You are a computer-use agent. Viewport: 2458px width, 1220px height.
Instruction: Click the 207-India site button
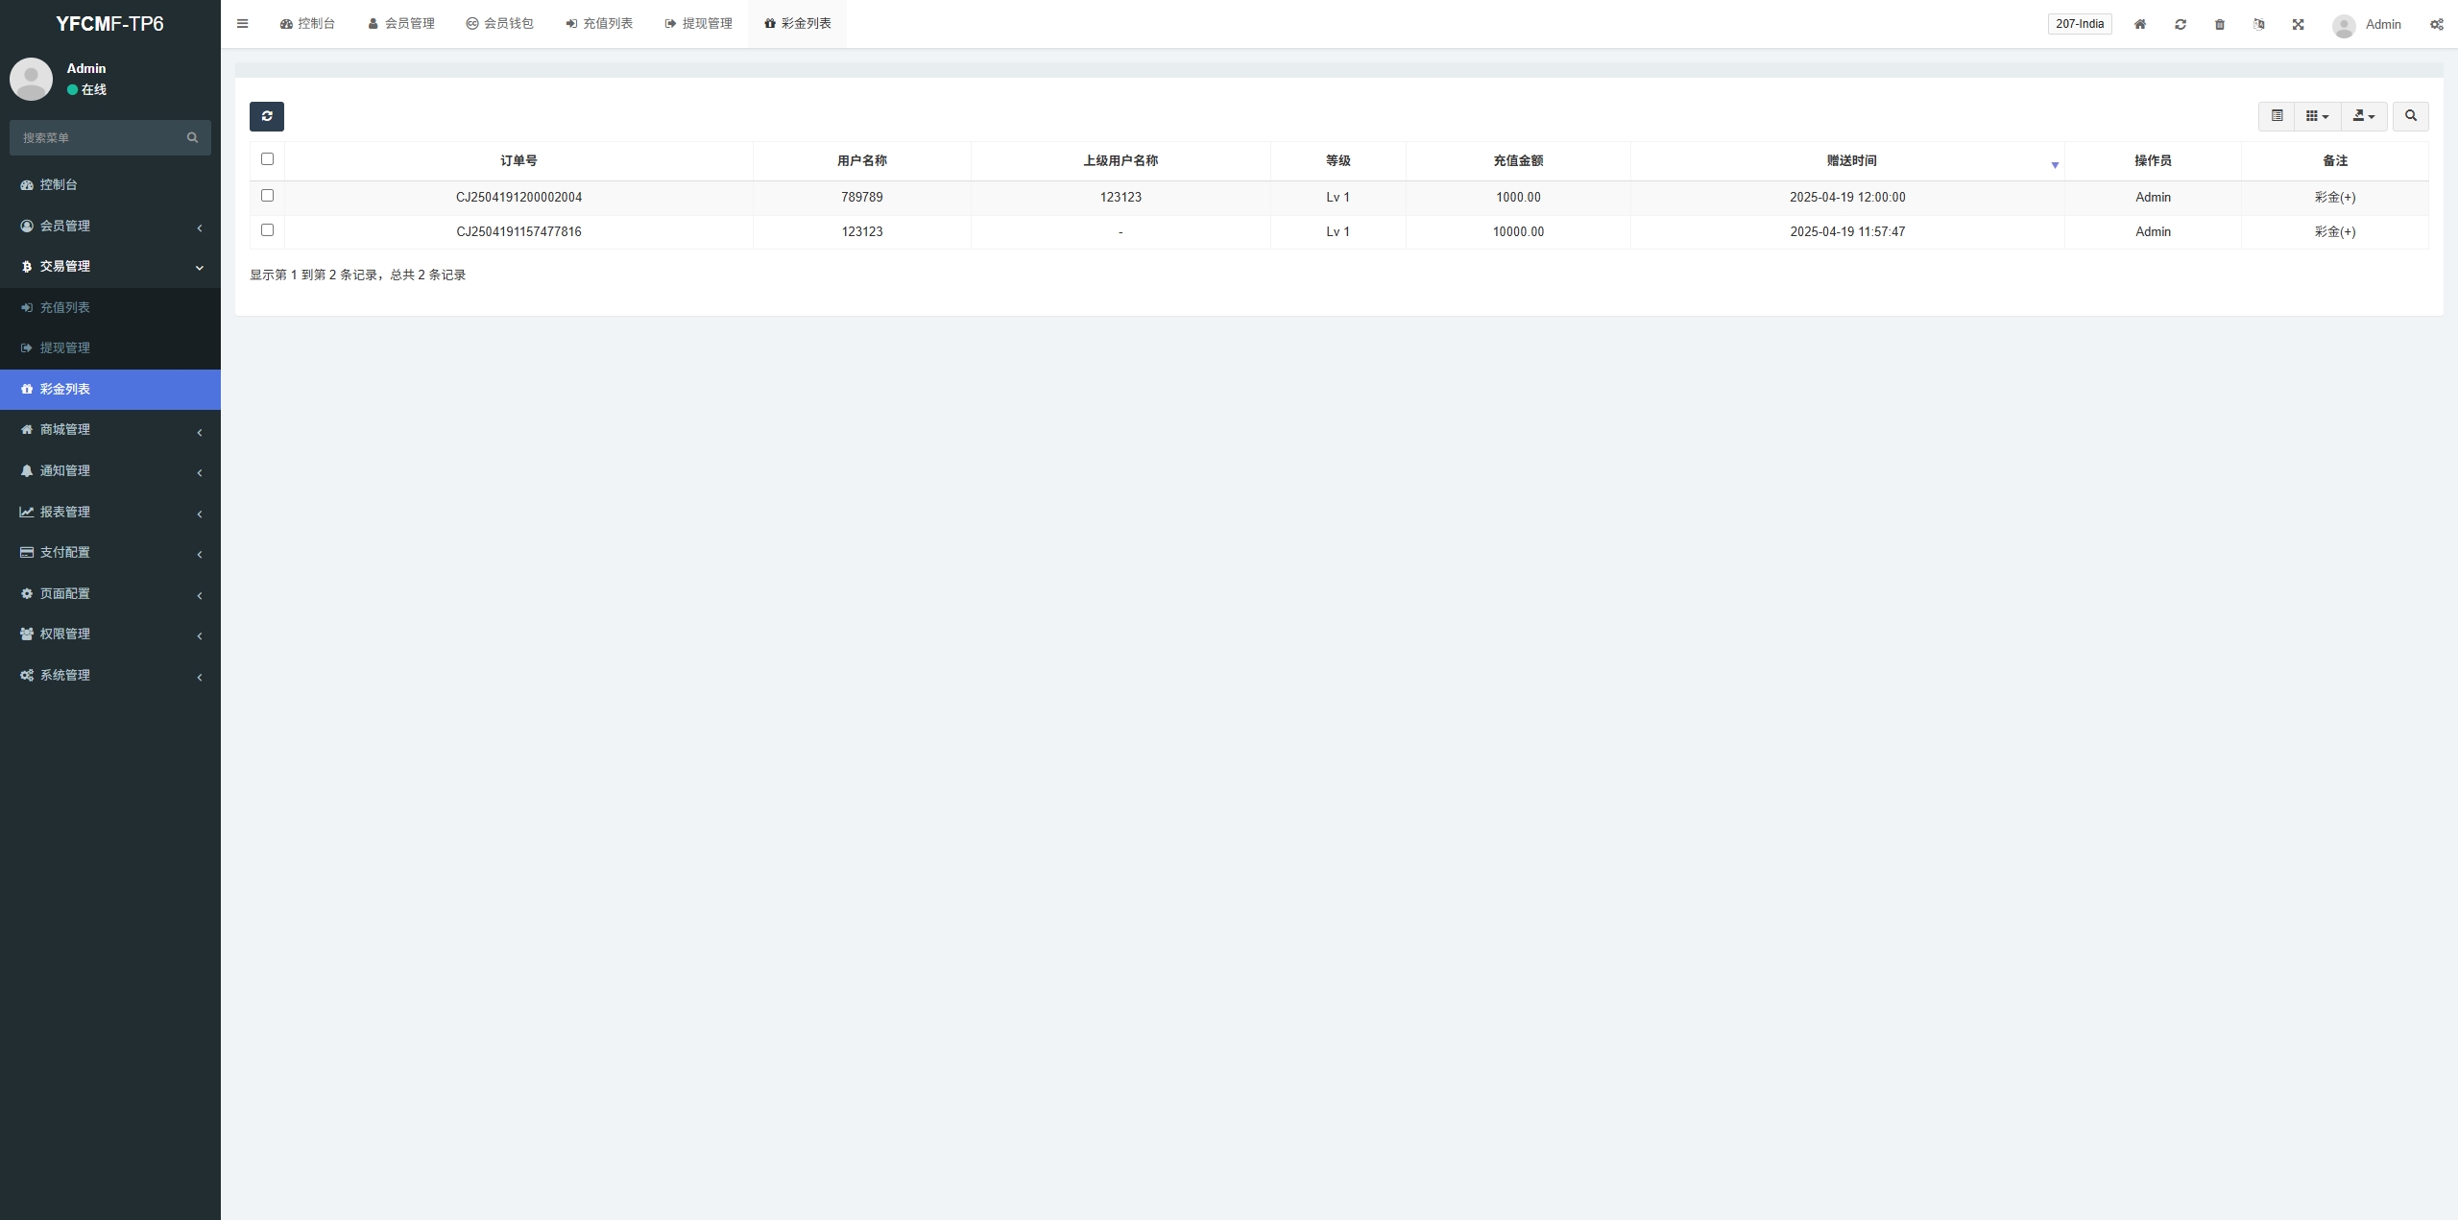[x=2079, y=24]
